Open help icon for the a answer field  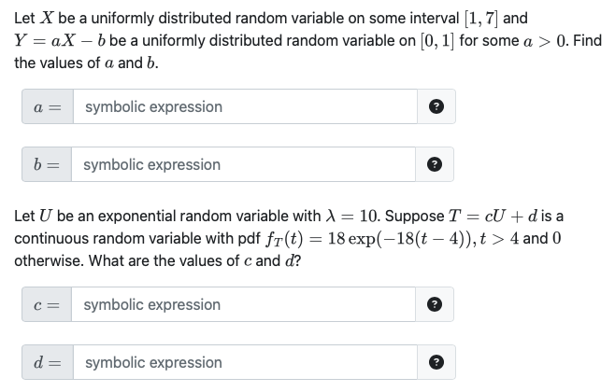[x=436, y=106]
